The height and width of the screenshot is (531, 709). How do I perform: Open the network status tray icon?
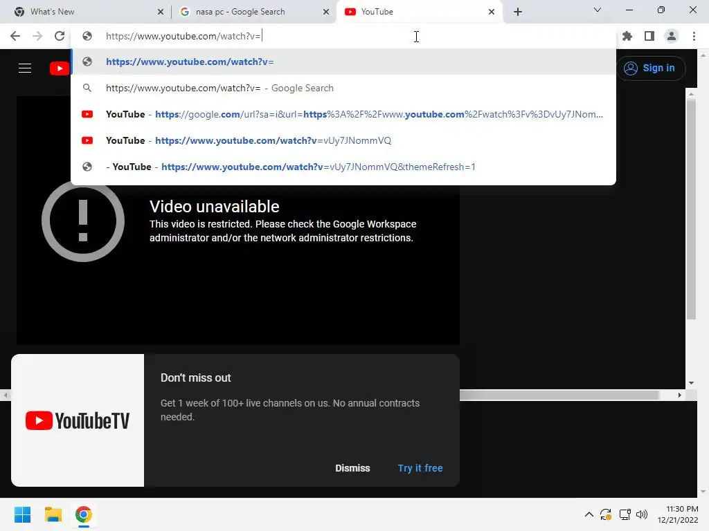coord(625,514)
